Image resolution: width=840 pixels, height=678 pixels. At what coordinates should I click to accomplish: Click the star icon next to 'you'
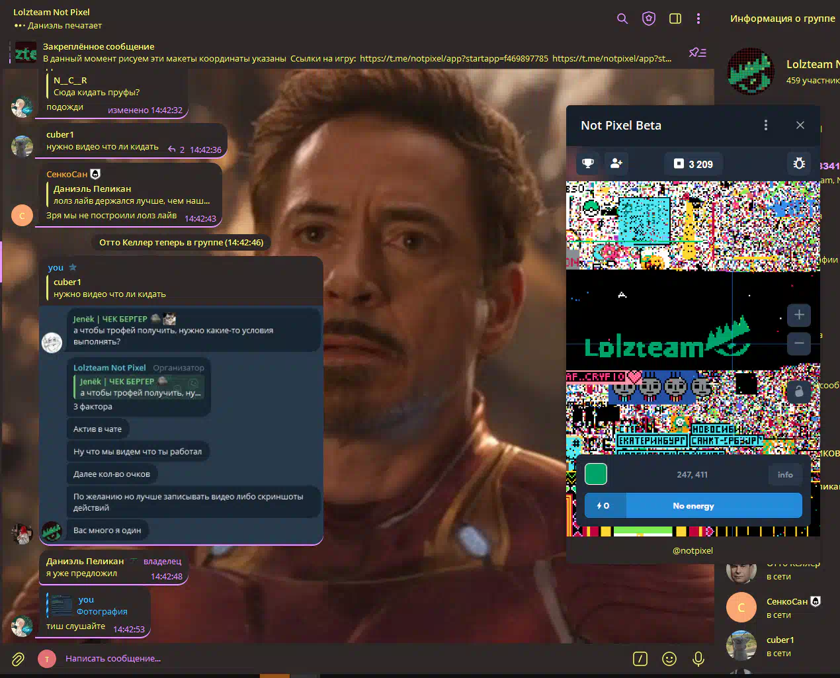pos(73,267)
